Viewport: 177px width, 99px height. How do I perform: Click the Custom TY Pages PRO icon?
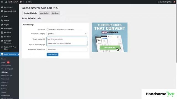(x=2, y=47)
